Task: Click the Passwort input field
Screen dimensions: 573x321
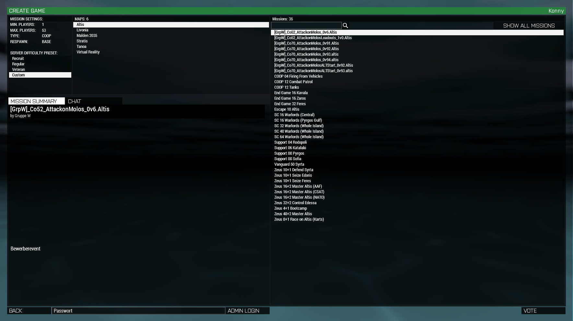Action: 138,311
